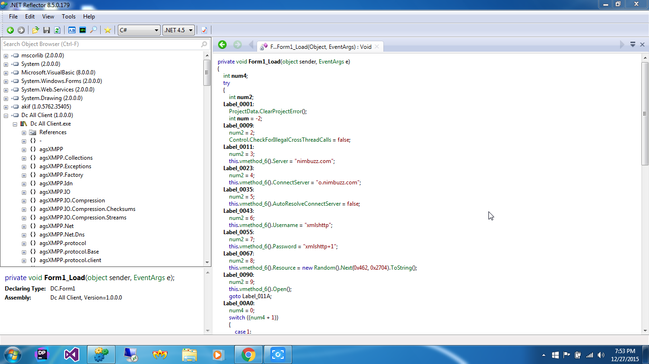Click the blue AB toolbar icon

point(72,30)
